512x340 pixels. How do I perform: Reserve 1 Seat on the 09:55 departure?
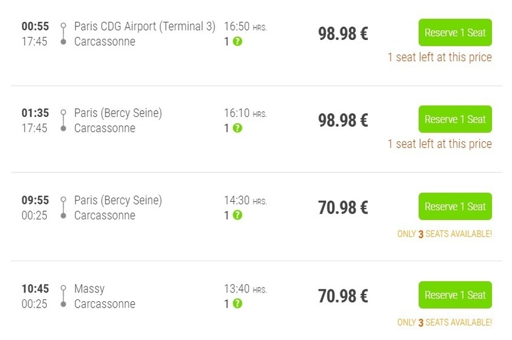pyautogui.click(x=455, y=206)
